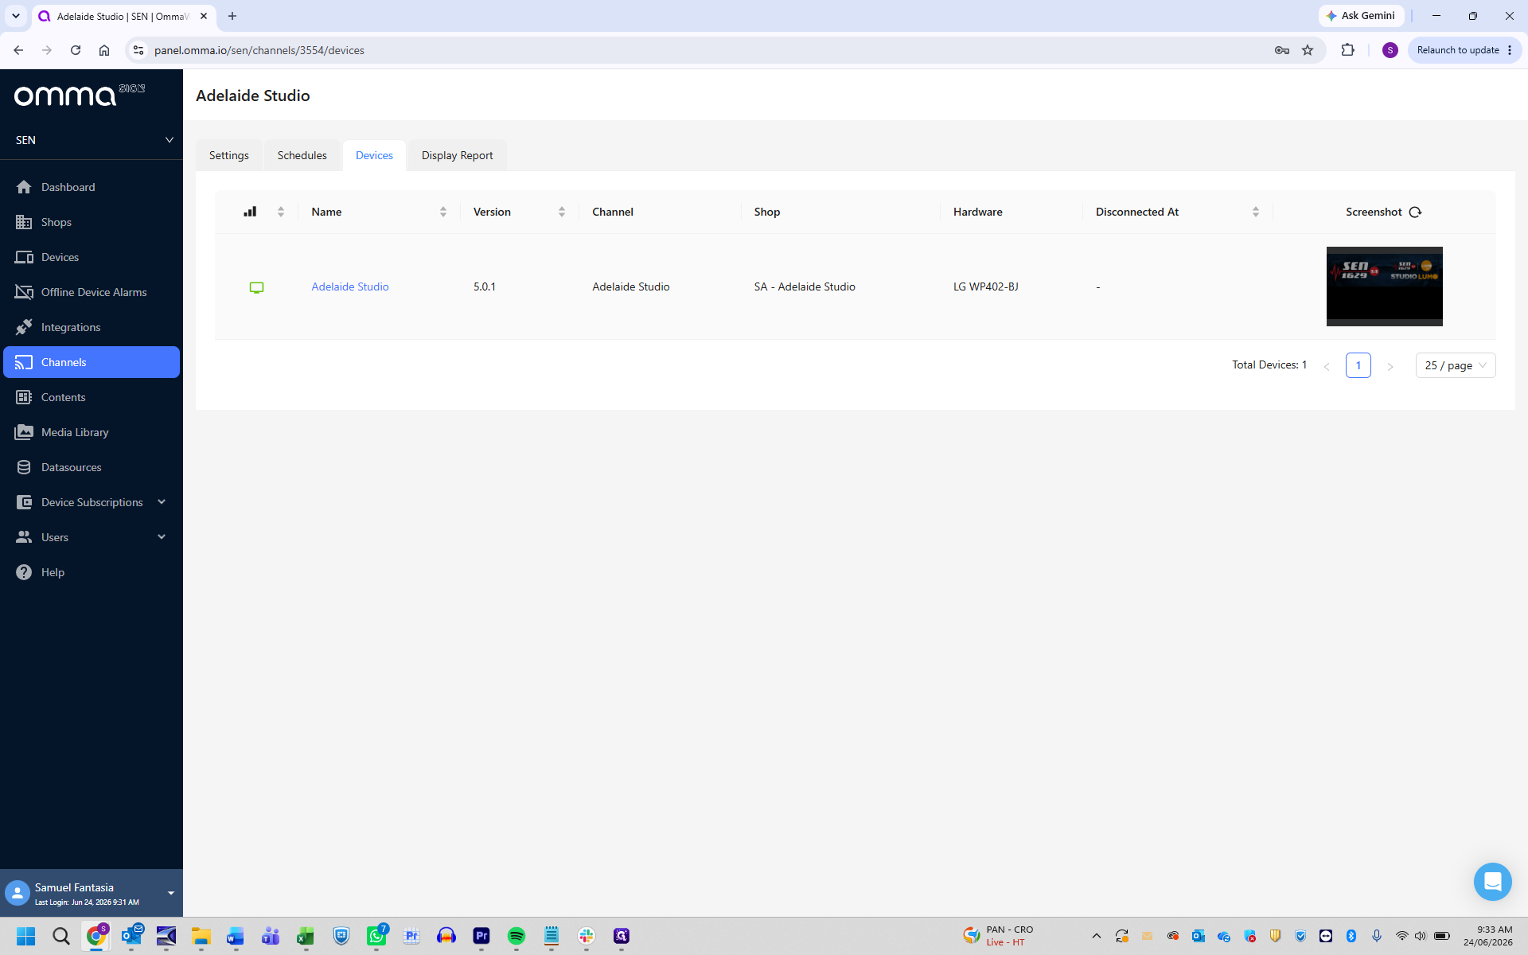Viewport: 1528px width, 955px height.
Task: Reload the browser page
Action: pos(76,50)
